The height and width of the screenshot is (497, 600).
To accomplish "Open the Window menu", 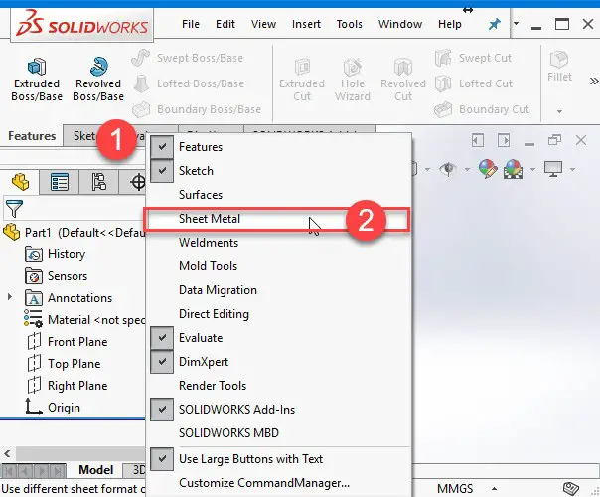I will 400,24.
